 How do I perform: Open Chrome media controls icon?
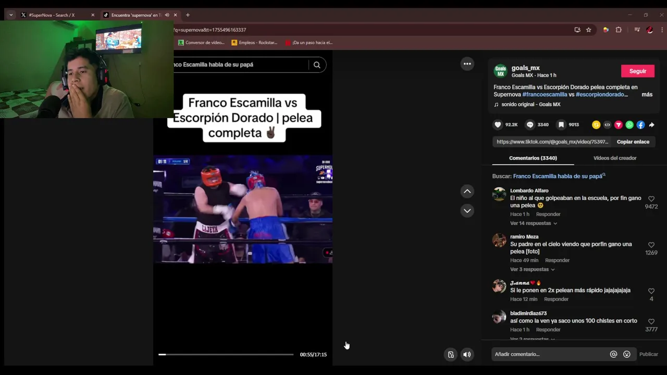coord(637,30)
